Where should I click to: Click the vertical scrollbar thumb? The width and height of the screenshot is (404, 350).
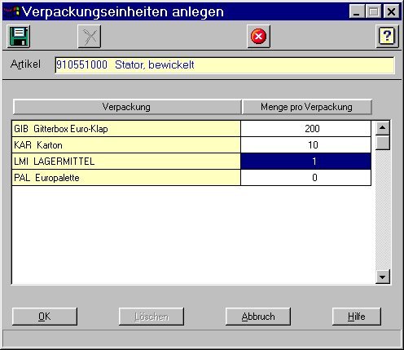(x=383, y=143)
